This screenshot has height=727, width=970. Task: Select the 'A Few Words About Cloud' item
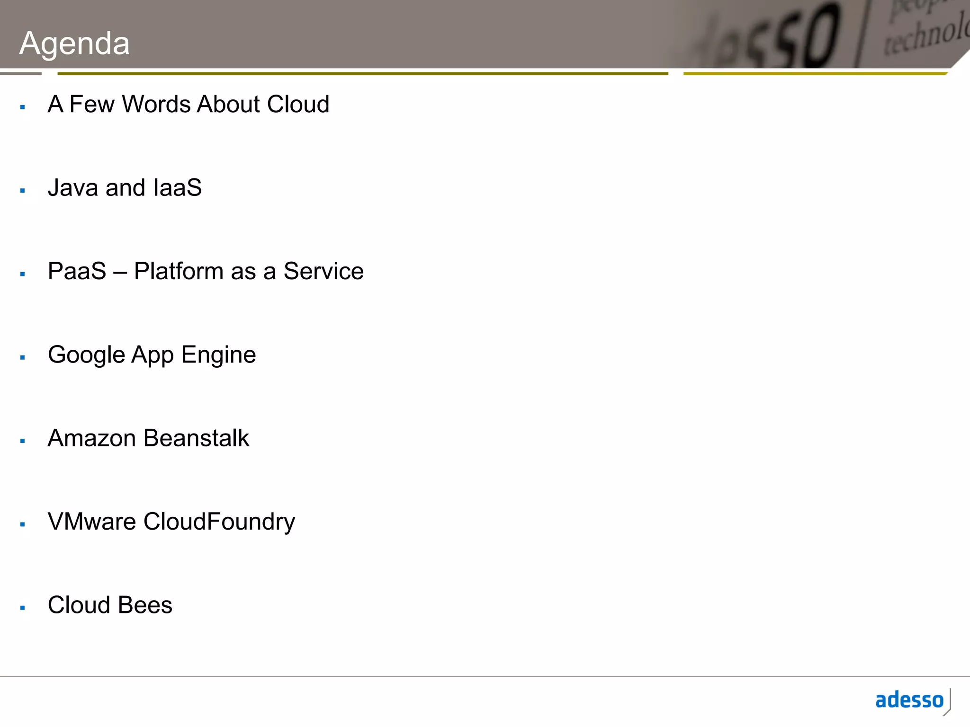pos(189,104)
